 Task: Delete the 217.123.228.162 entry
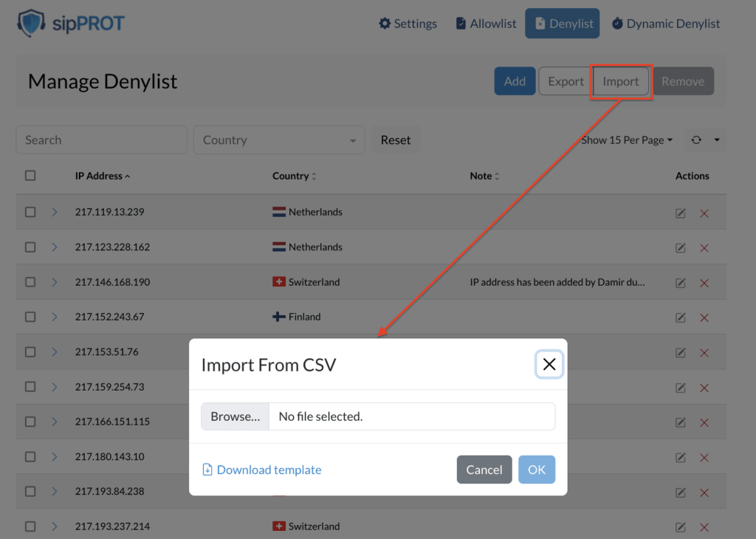point(704,248)
